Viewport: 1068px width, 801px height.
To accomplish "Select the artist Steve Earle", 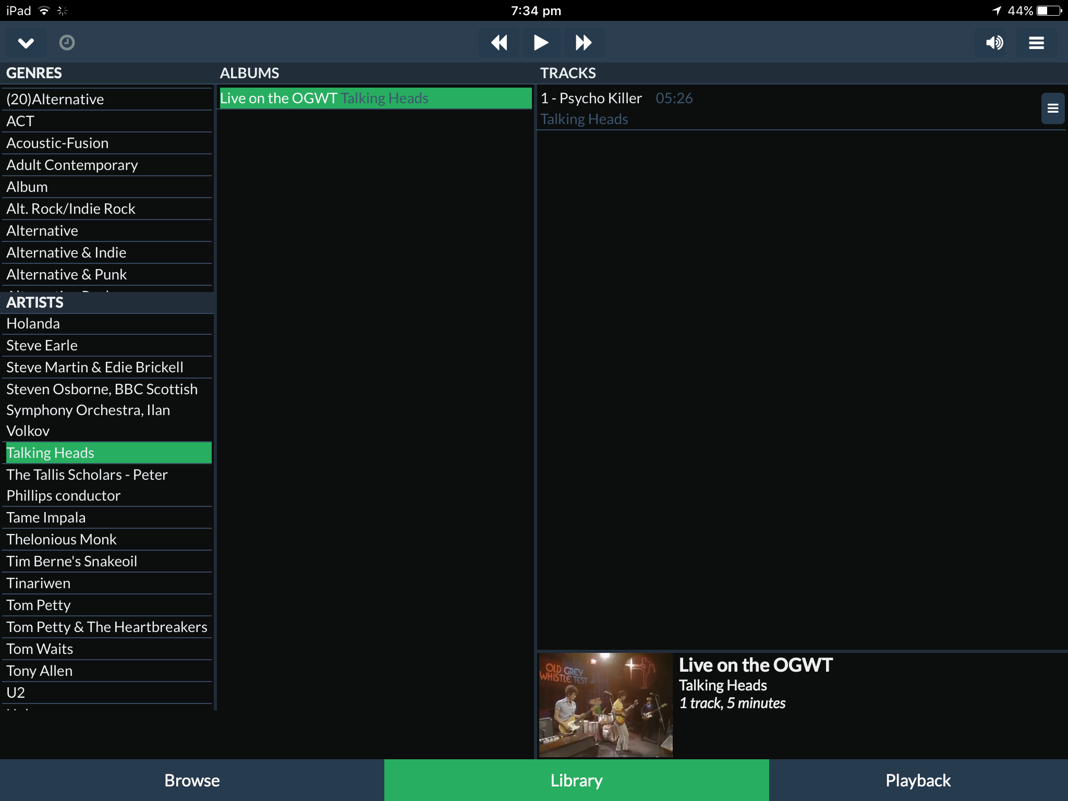I will [x=108, y=345].
